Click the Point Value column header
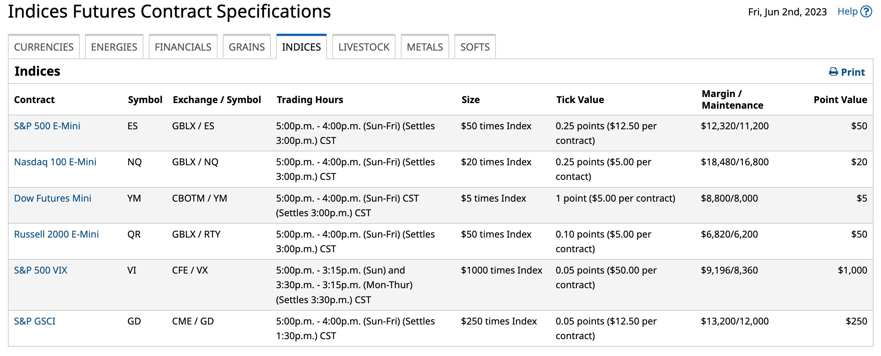This screenshot has height=356, width=881. (x=840, y=100)
